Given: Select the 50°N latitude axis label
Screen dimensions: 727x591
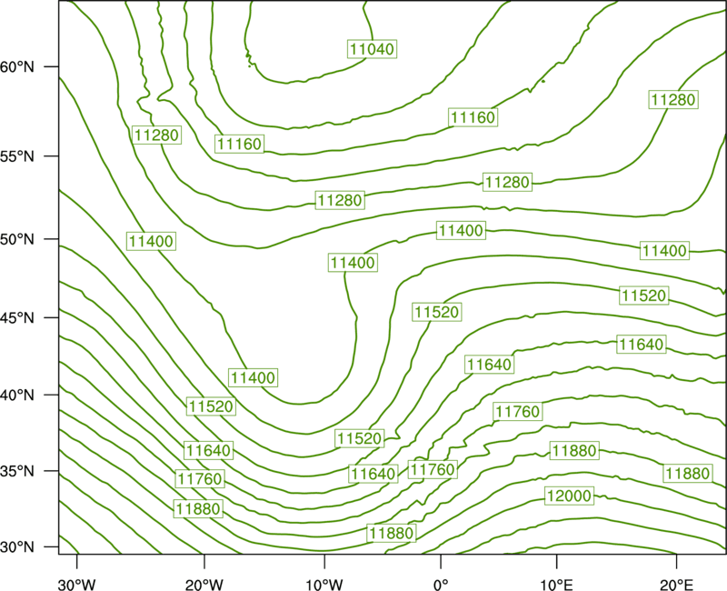Looking at the screenshot, I should point(17,239).
